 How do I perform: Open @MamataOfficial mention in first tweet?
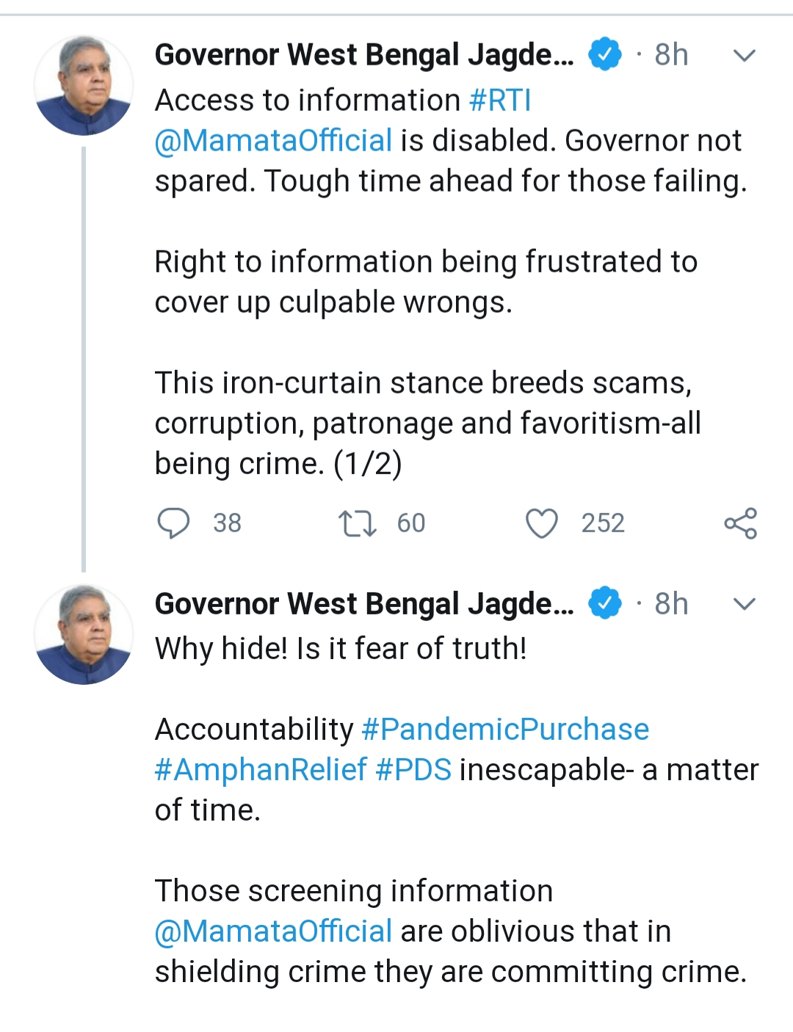tap(273, 141)
